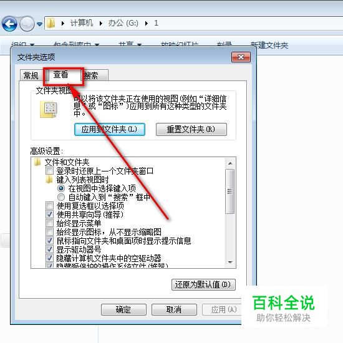Select 自动键入到“搜索”框中 radio button
This screenshot has height=343, width=343.
tap(61, 197)
